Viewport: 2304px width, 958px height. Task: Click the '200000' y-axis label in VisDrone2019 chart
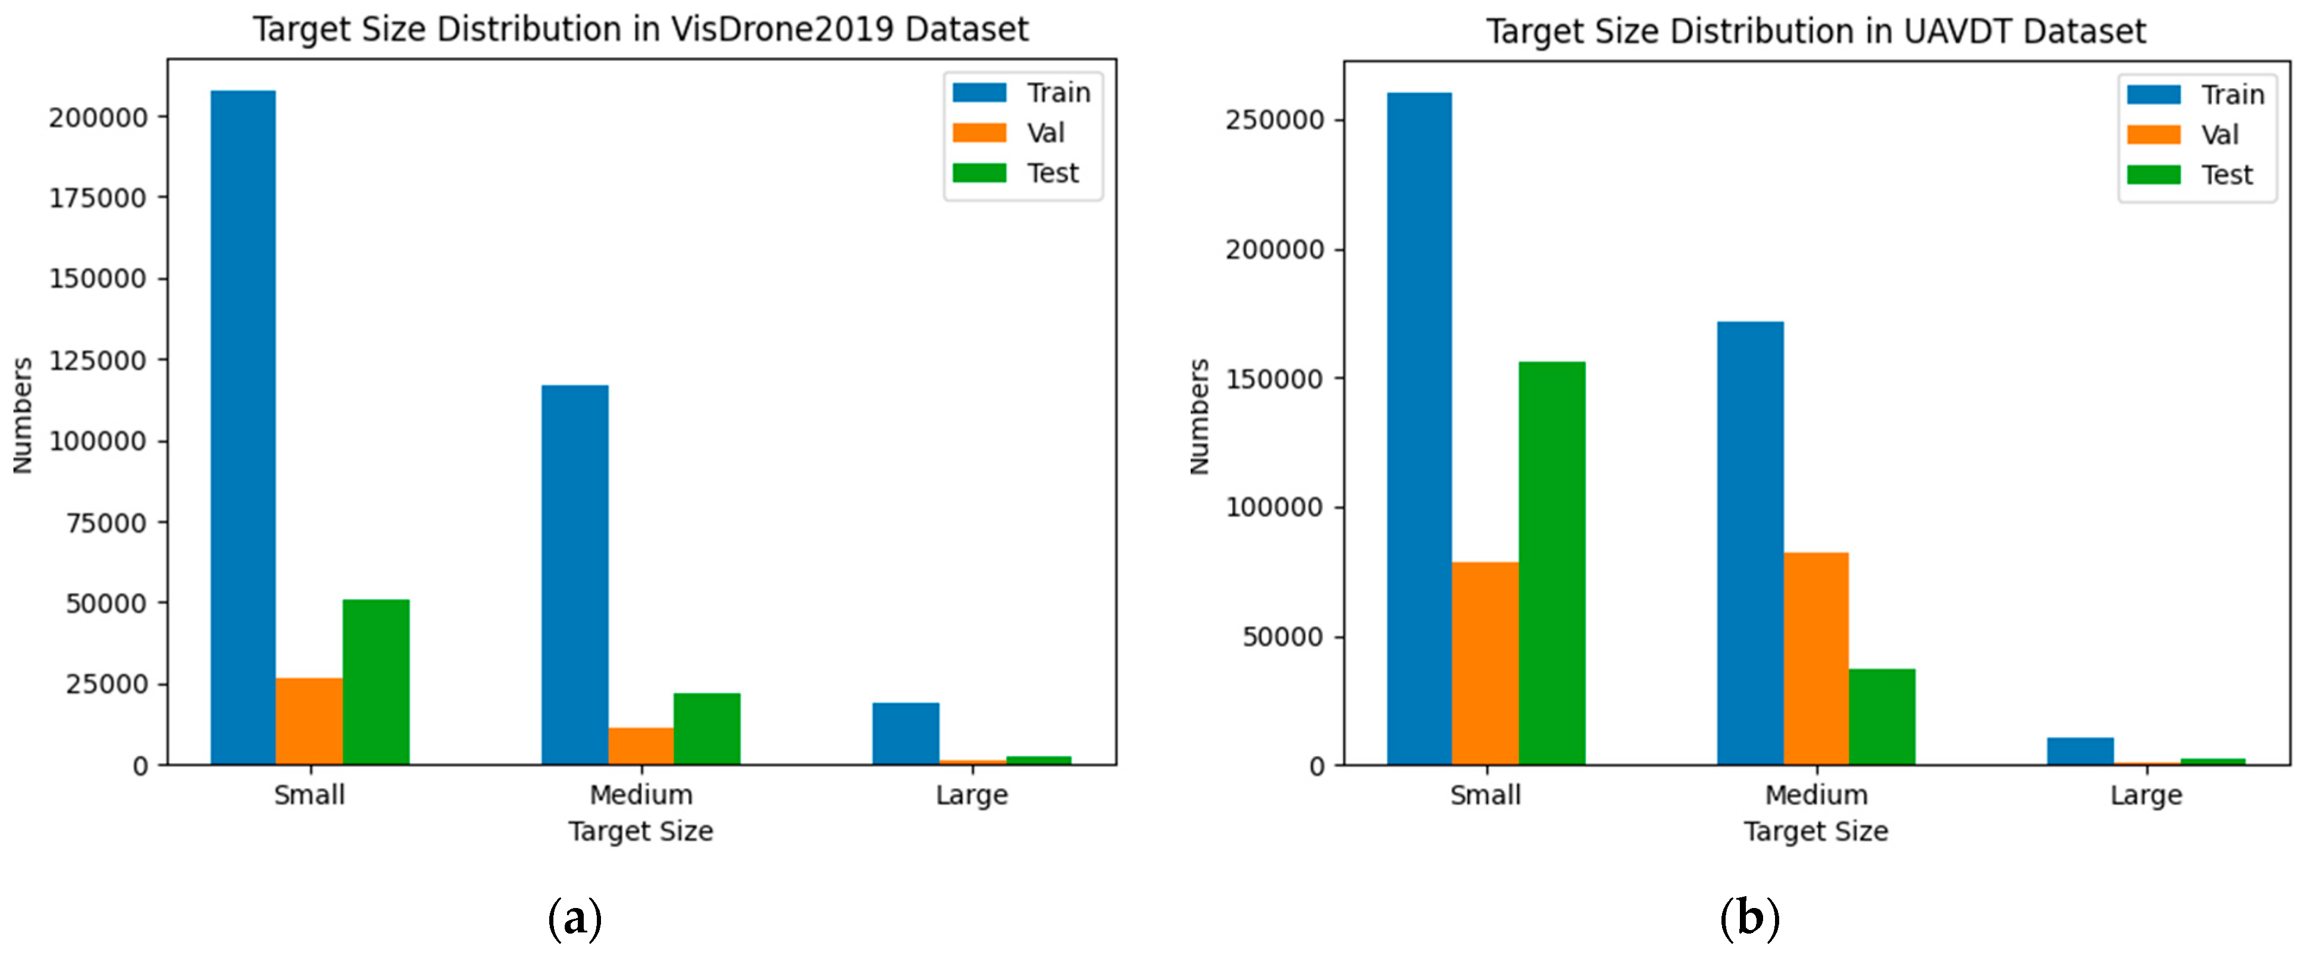click(x=98, y=117)
